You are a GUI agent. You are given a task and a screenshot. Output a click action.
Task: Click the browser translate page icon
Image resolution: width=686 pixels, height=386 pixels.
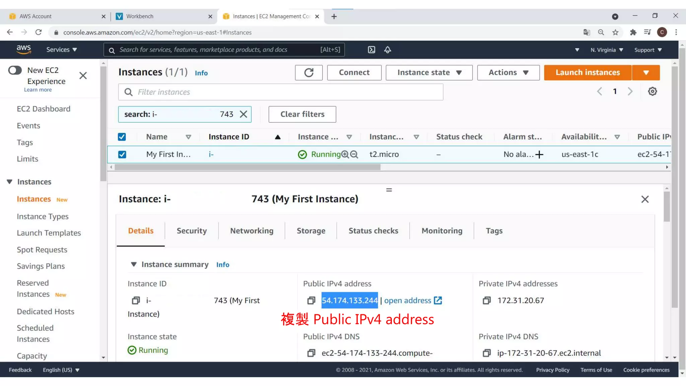click(587, 32)
